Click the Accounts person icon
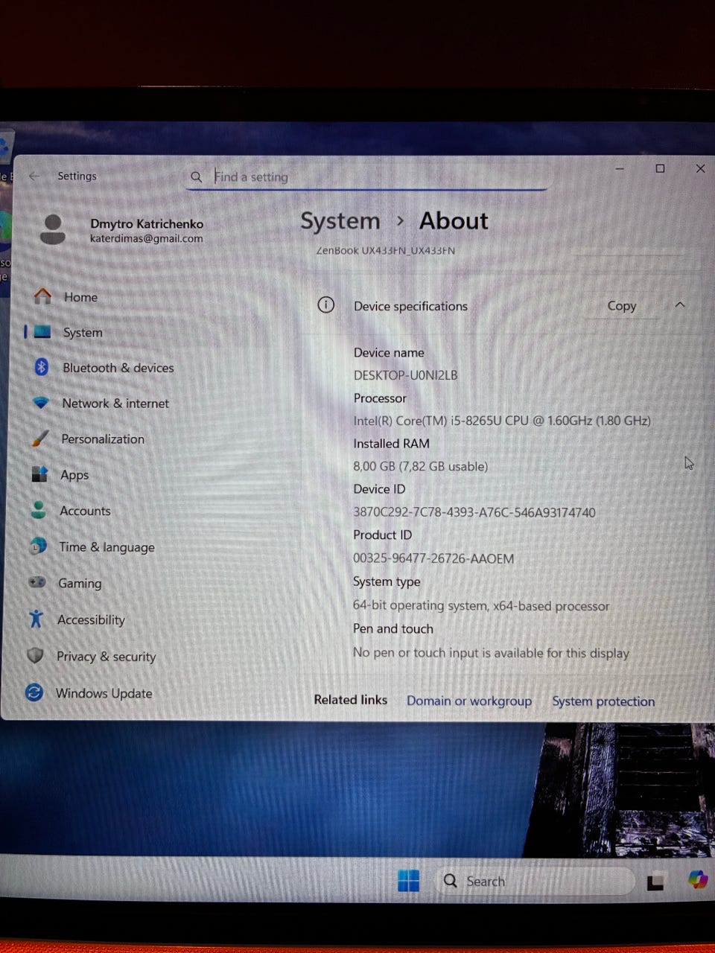The height and width of the screenshot is (953, 715). [39, 510]
